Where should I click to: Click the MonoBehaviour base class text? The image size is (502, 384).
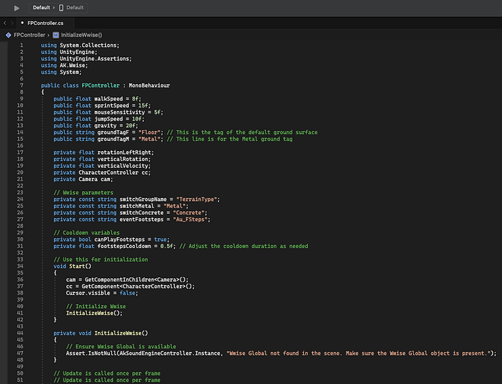149,85
